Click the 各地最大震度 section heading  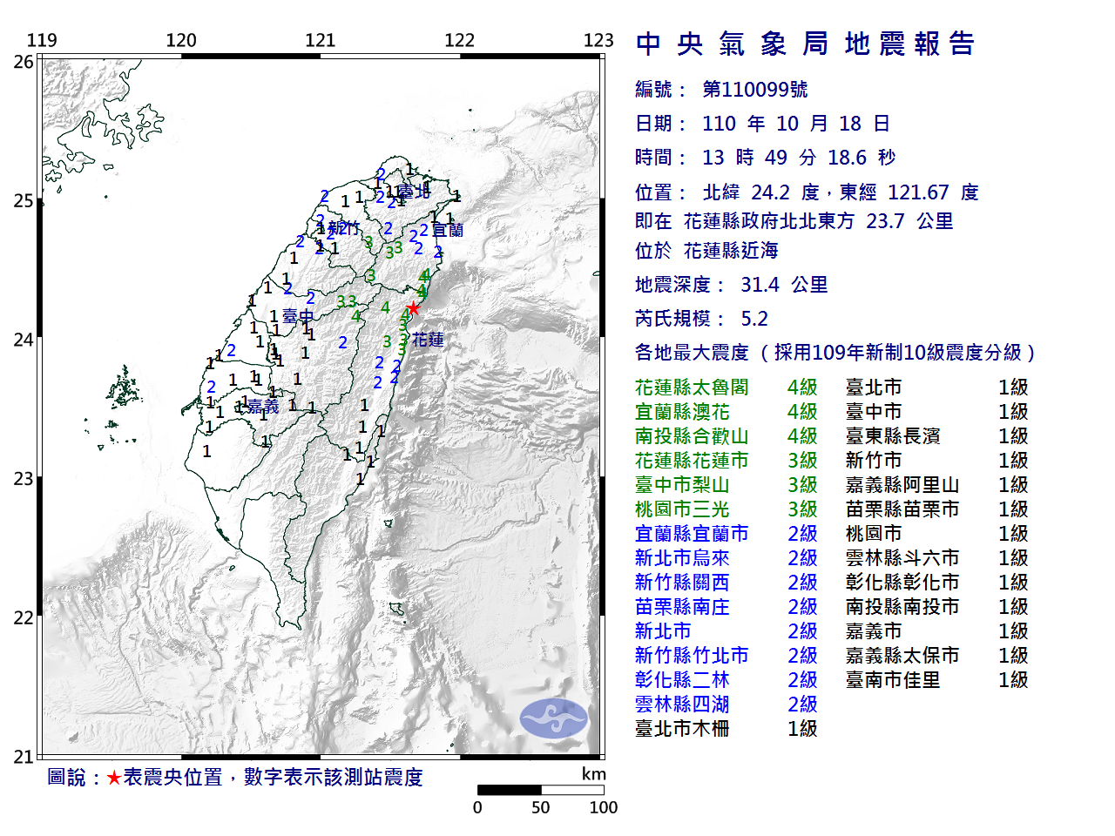point(692,353)
